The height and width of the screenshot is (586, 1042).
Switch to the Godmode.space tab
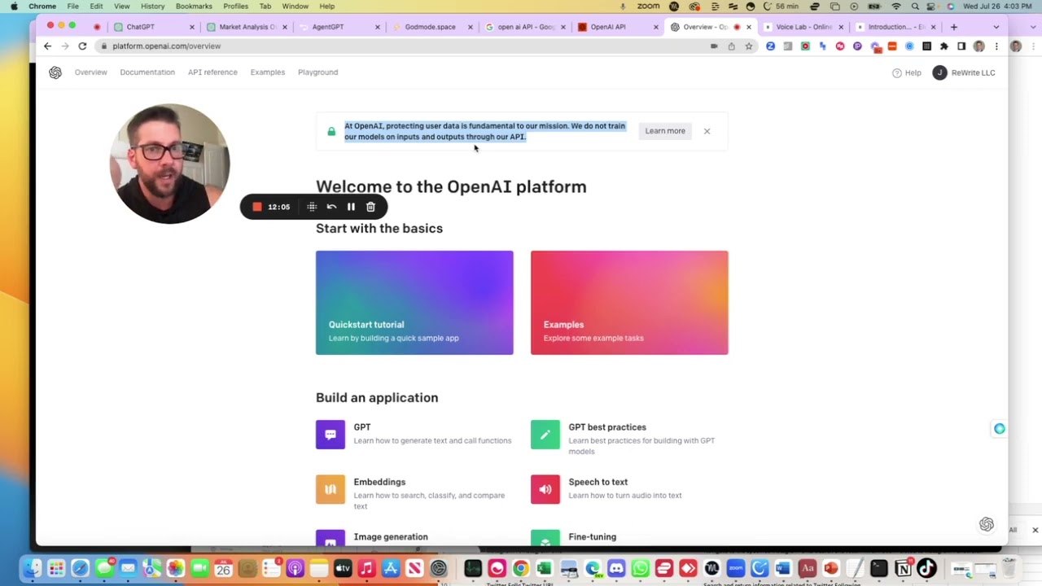coord(431,27)
